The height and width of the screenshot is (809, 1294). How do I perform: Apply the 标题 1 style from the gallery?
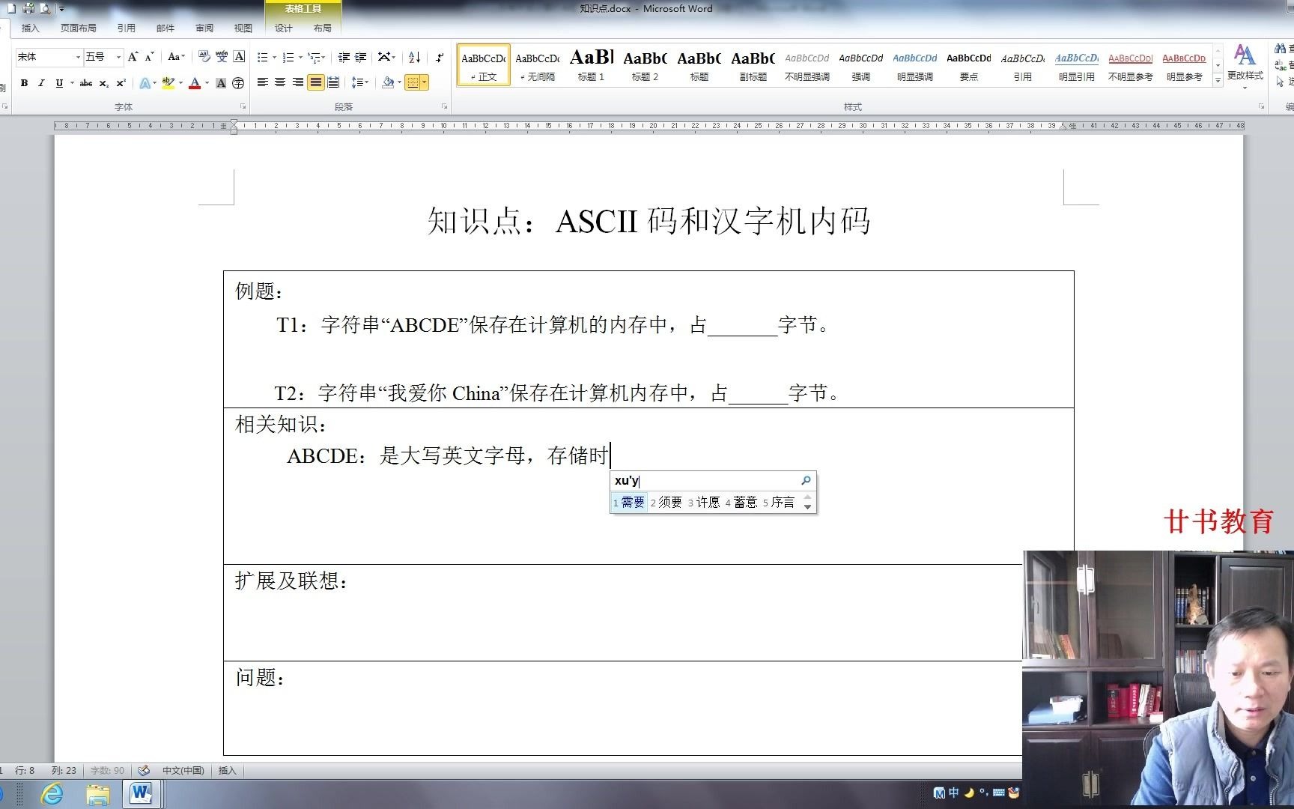point(592,66)
